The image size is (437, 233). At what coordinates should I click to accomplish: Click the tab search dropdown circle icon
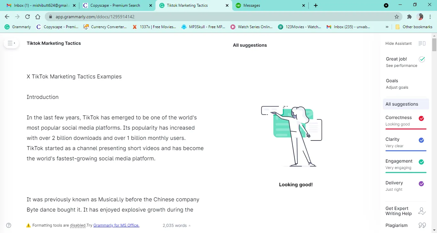(386, 5)
